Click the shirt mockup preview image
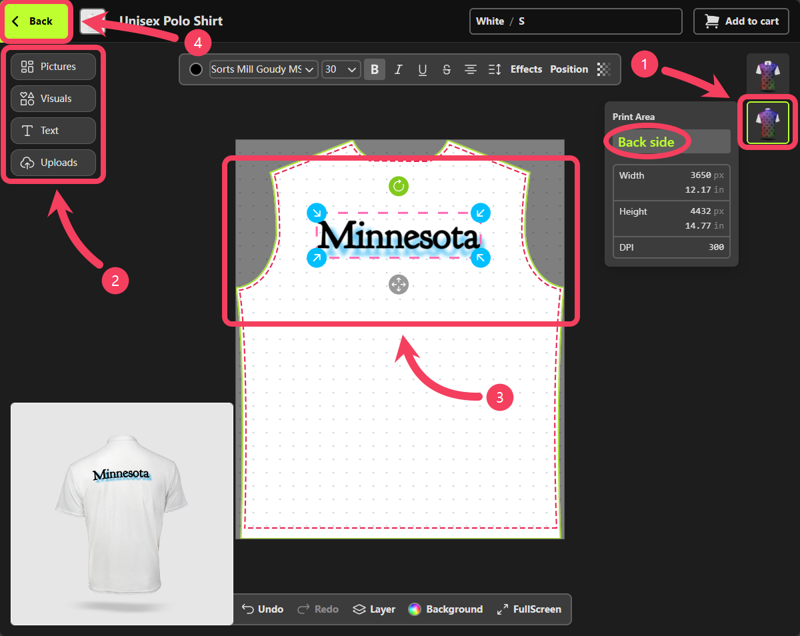Viewport: 800px width, 636px height. tap(122, 514)
